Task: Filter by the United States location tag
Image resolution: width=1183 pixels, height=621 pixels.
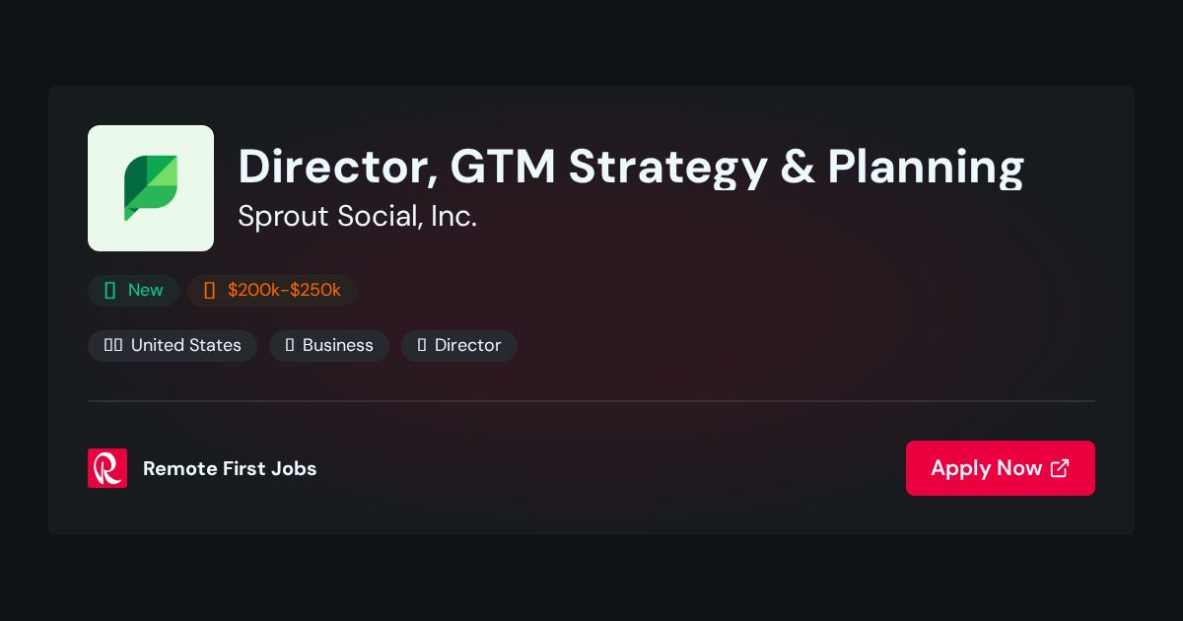Action: pyautogui.click(x=173, y=345)
